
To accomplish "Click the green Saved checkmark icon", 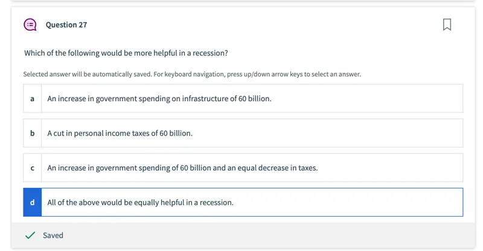I will pyautogui.click(x=30, y=235).
